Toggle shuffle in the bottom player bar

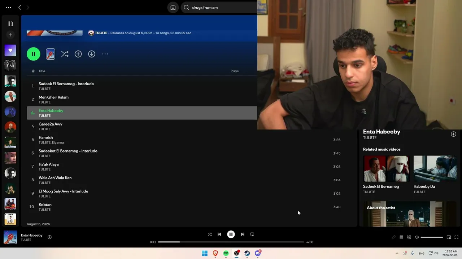pyautogui.click(x=210, y=234)
